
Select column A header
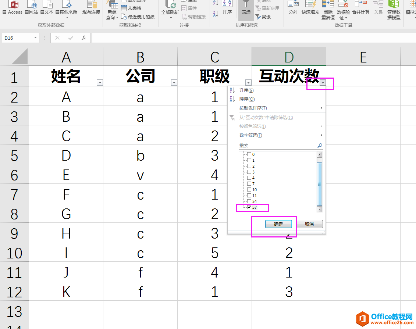[66, 57]
